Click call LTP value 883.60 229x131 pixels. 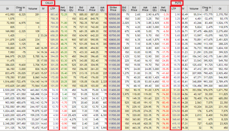(x=54, y=15)
